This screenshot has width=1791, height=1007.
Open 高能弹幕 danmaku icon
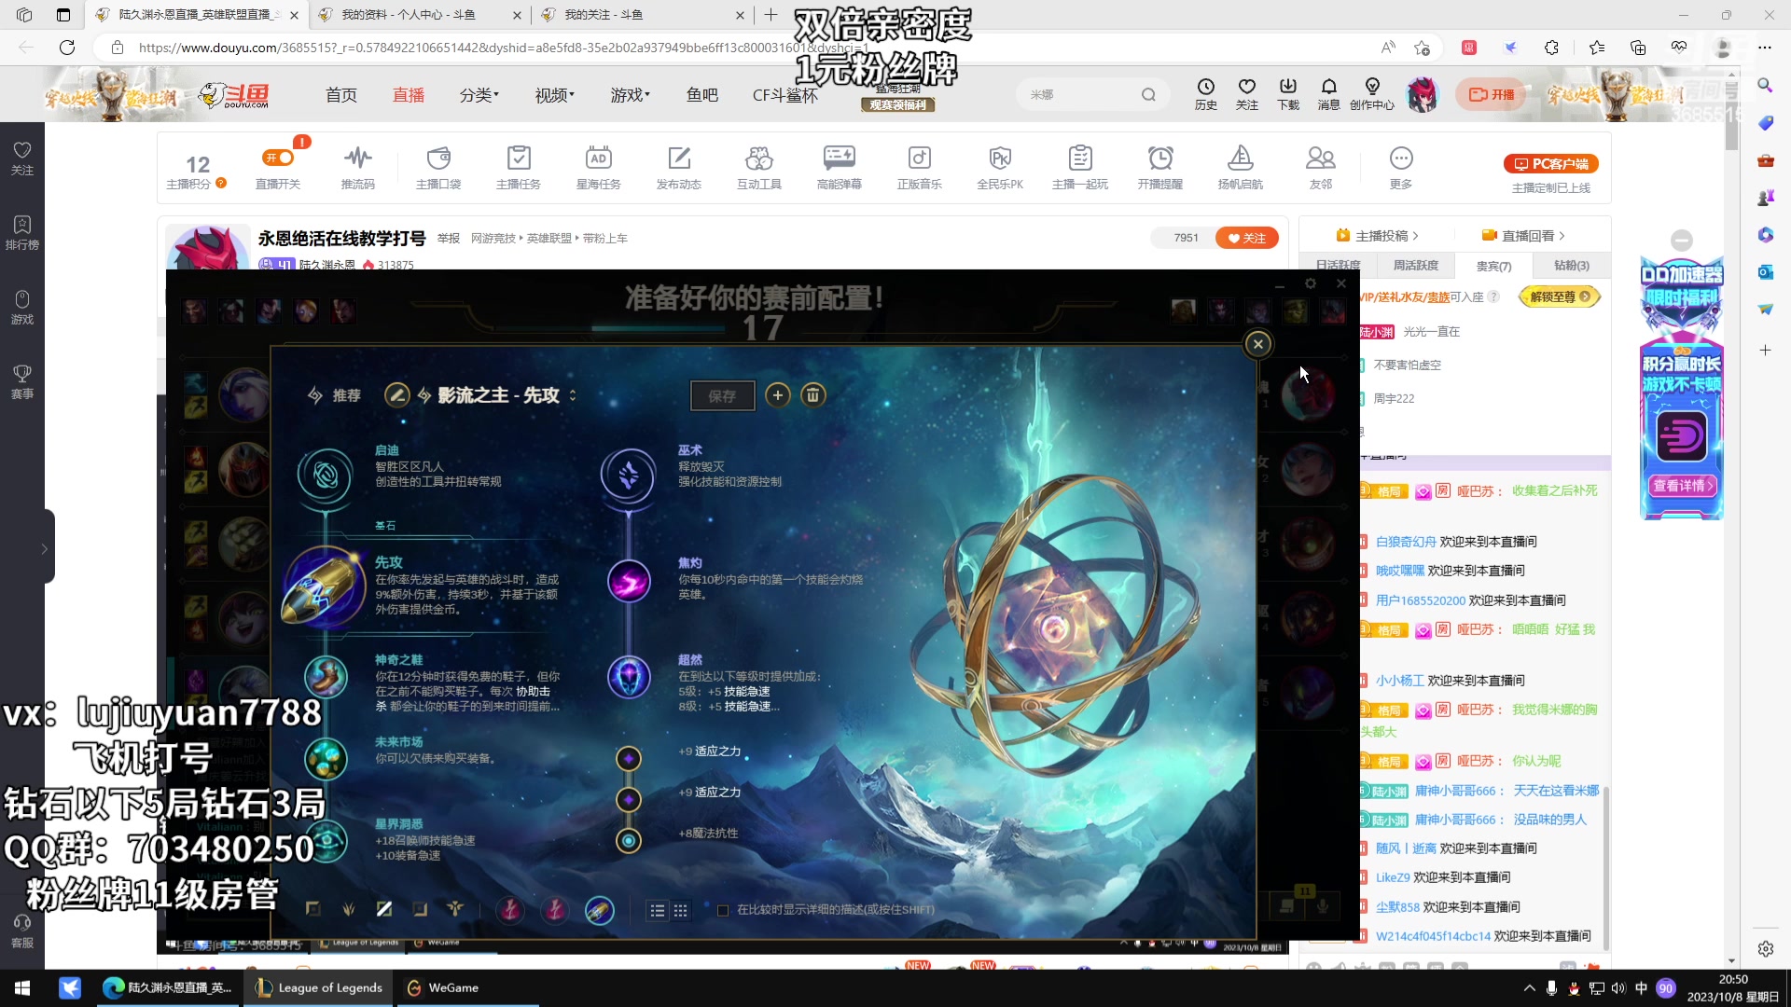(x=840, y=168)
